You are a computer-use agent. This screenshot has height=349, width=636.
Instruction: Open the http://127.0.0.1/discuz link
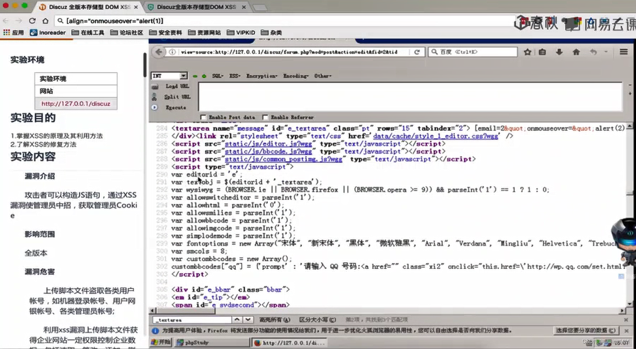click(x=76, y=103)
